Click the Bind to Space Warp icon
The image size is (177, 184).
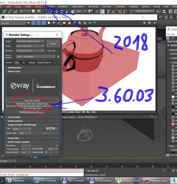click(x=15, y=11)
